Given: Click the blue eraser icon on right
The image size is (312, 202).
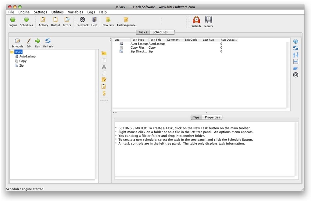Looking at the screenshot, I should [x=296, y=68].
